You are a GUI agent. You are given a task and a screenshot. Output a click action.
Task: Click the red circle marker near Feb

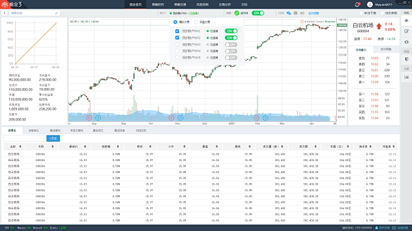[257, 117]
